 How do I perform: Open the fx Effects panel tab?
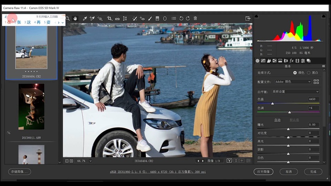pos(291,61)
